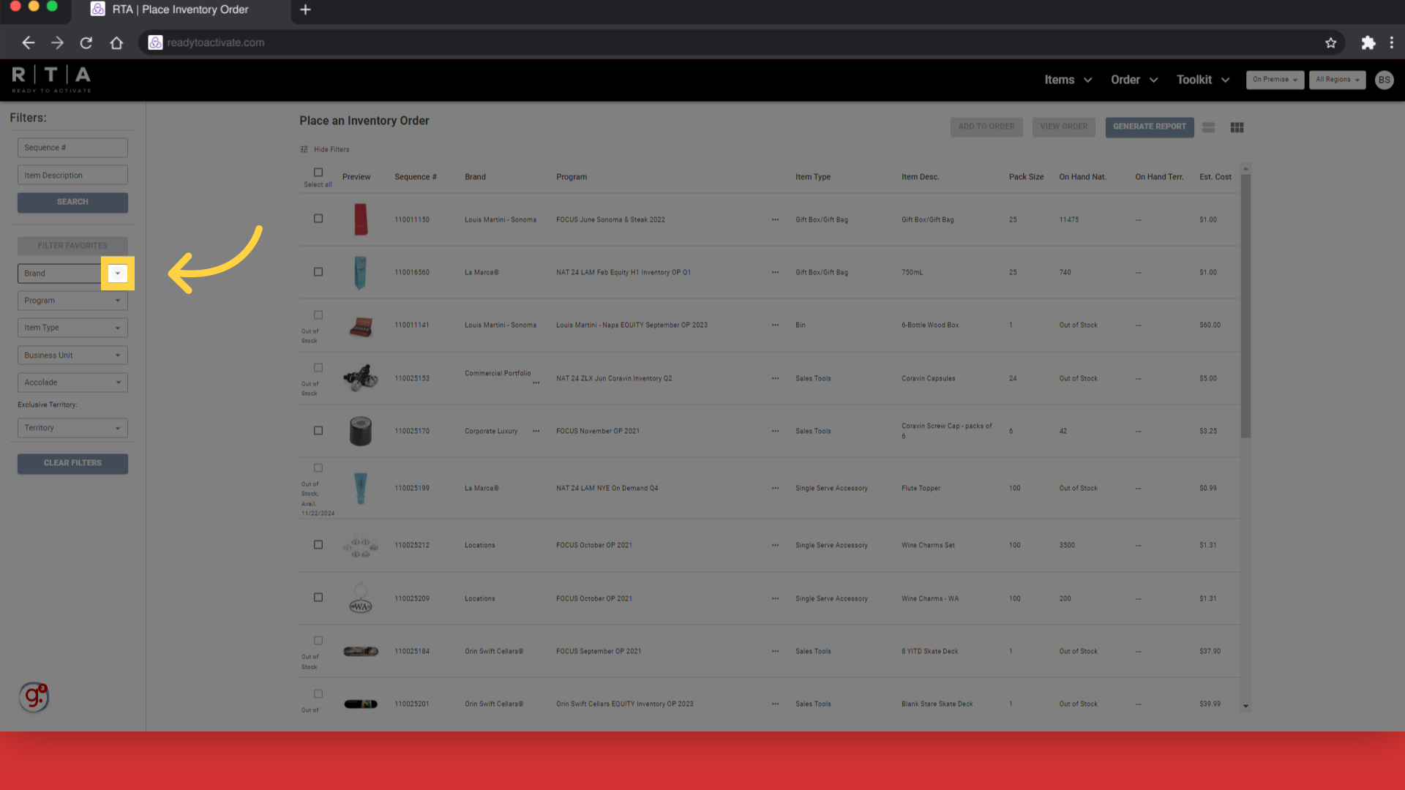
Task: Check the item 110016560 row checkbox
Action: point(318,272)
